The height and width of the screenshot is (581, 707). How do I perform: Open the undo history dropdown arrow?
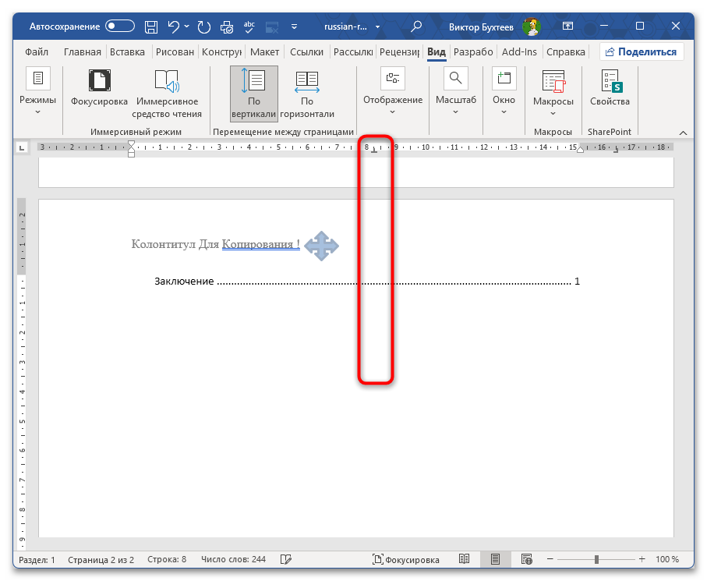[186, 27]
